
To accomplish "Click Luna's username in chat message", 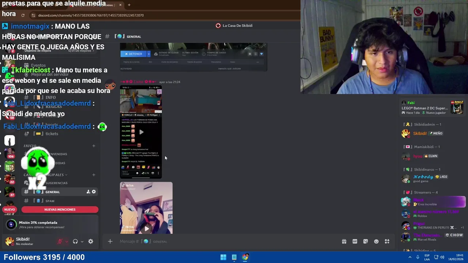I will click(139, 82).
